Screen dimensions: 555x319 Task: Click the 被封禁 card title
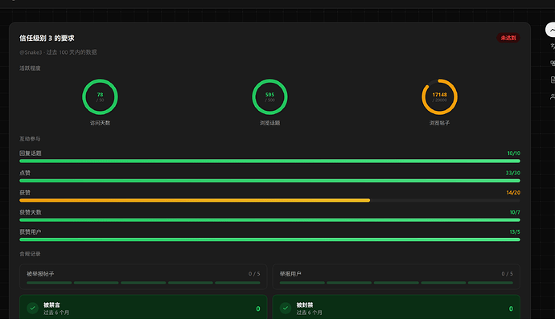click(305, 305)
